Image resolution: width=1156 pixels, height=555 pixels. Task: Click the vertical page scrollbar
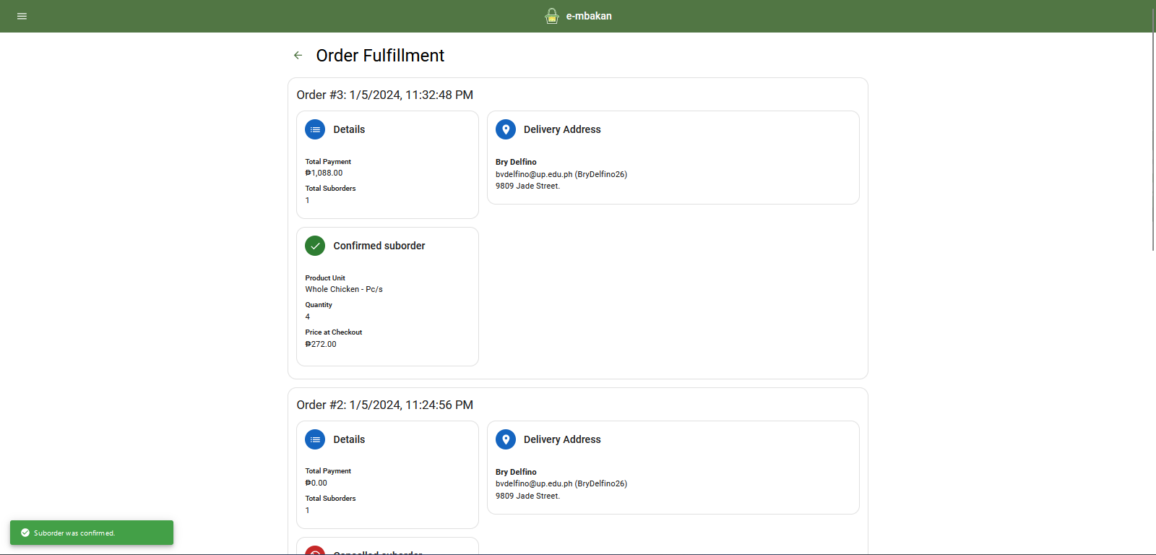coord(1152,145)
